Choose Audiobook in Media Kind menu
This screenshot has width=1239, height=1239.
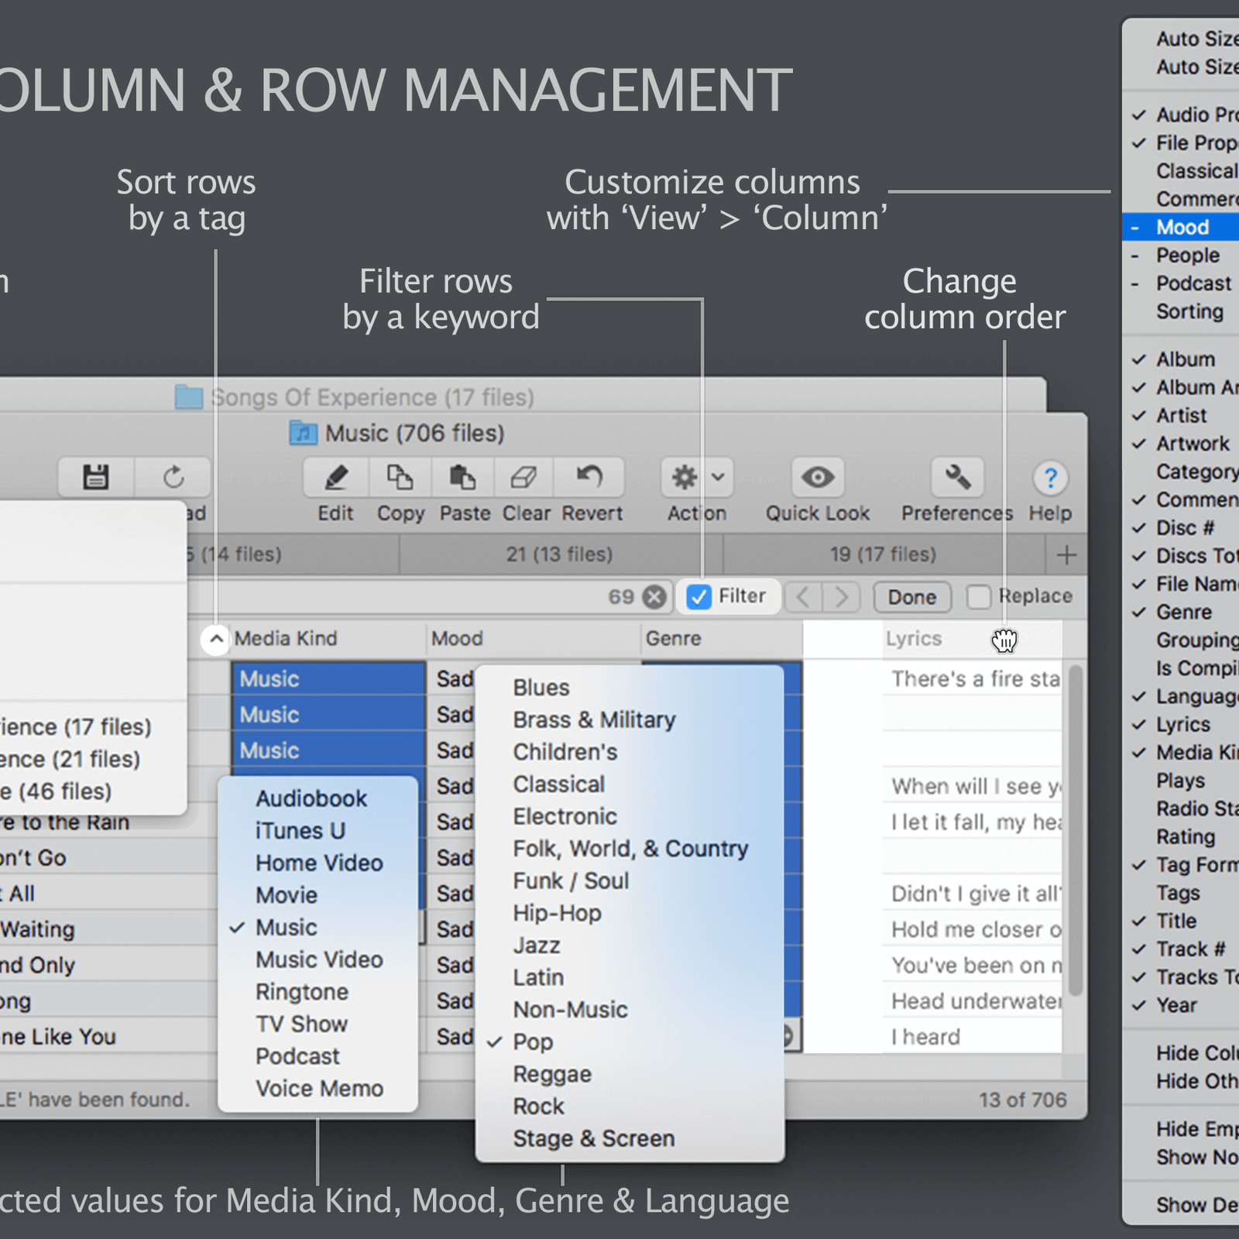pos(317,798)
